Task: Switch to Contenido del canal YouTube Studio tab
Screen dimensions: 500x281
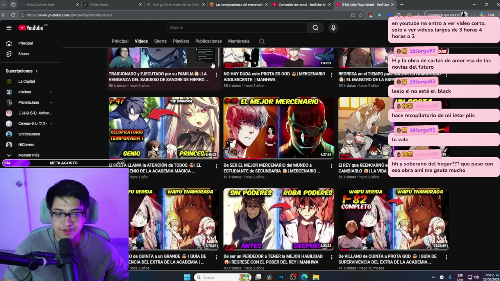Action: (x=301, y=5)
